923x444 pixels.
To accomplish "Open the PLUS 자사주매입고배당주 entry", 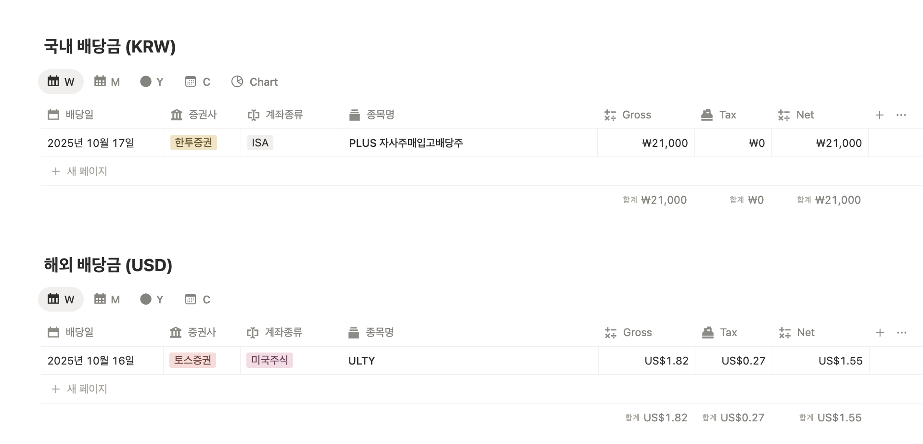I will point(406,143).
